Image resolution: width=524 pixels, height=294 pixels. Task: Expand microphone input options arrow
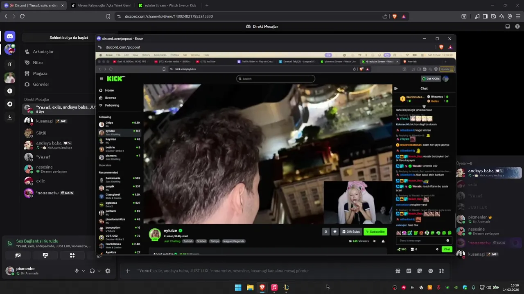[x=84, y=271]
